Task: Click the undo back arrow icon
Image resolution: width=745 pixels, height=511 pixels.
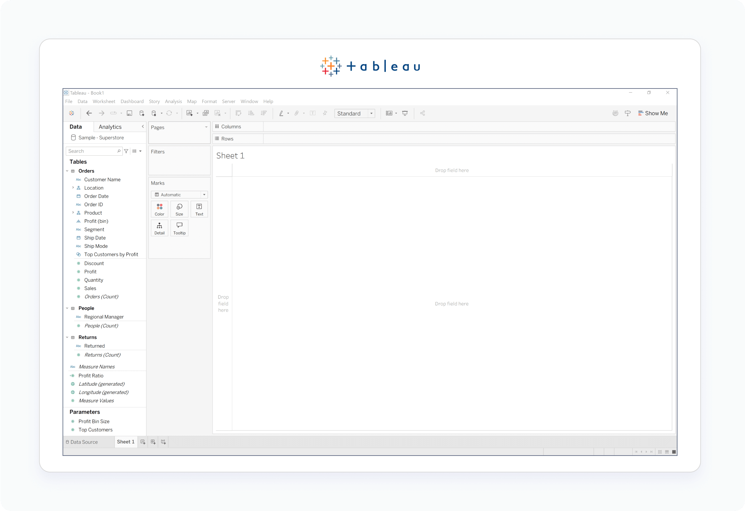Action: pos(89,113)
